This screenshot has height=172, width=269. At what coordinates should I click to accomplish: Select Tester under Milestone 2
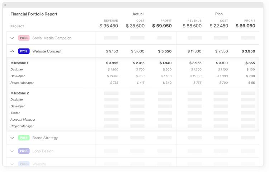15,113
